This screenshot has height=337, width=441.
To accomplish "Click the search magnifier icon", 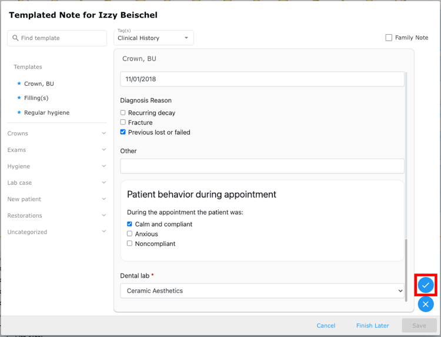I will pyautogui.click(x=15, y=38).
